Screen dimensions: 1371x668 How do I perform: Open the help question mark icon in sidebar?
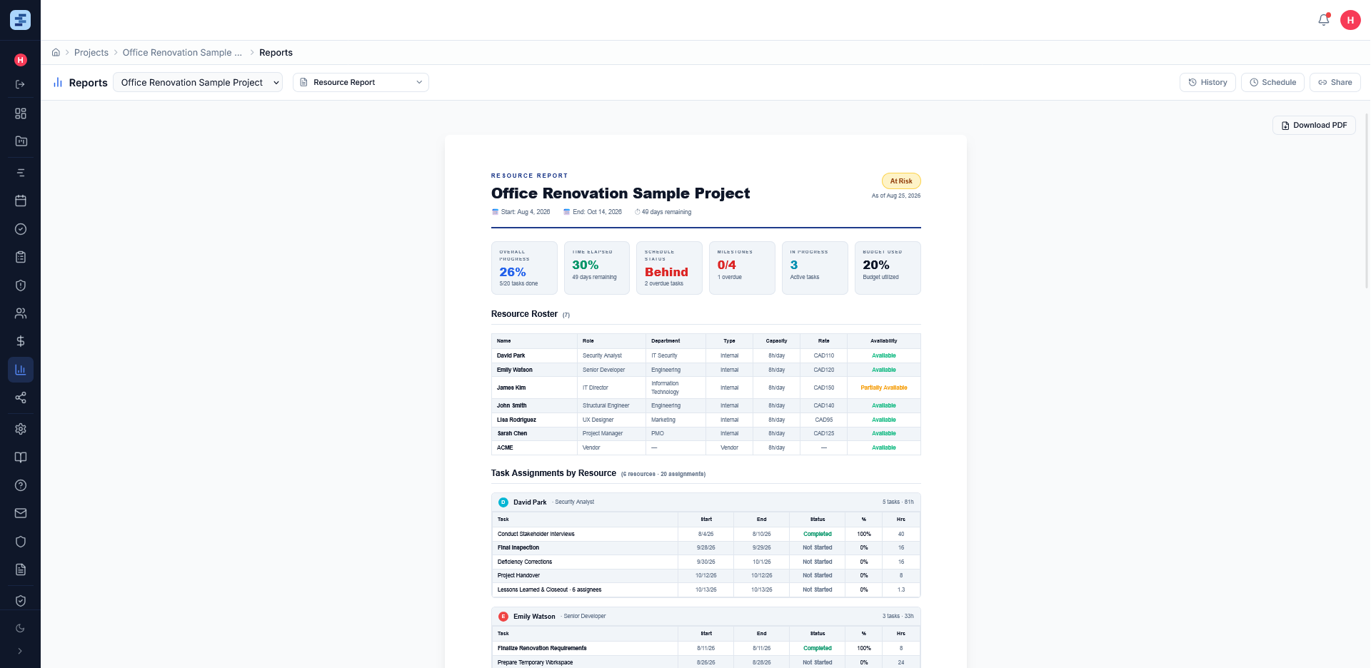(21, 485)
